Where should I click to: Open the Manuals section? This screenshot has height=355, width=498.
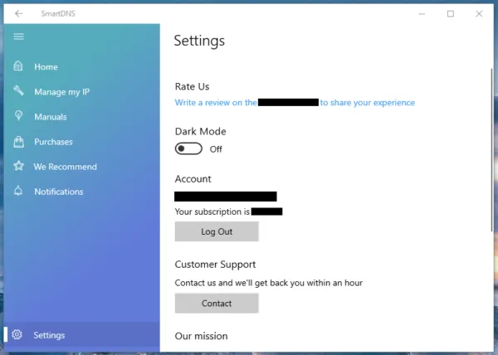coord(81,117)
